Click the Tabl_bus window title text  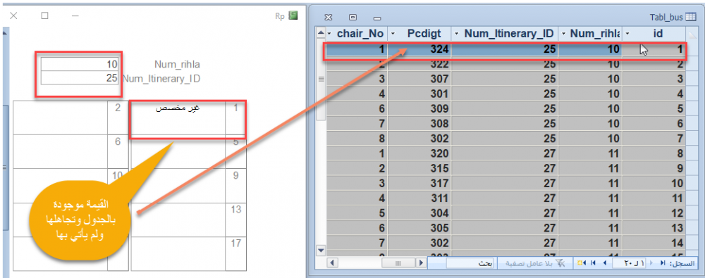[666, 18]
